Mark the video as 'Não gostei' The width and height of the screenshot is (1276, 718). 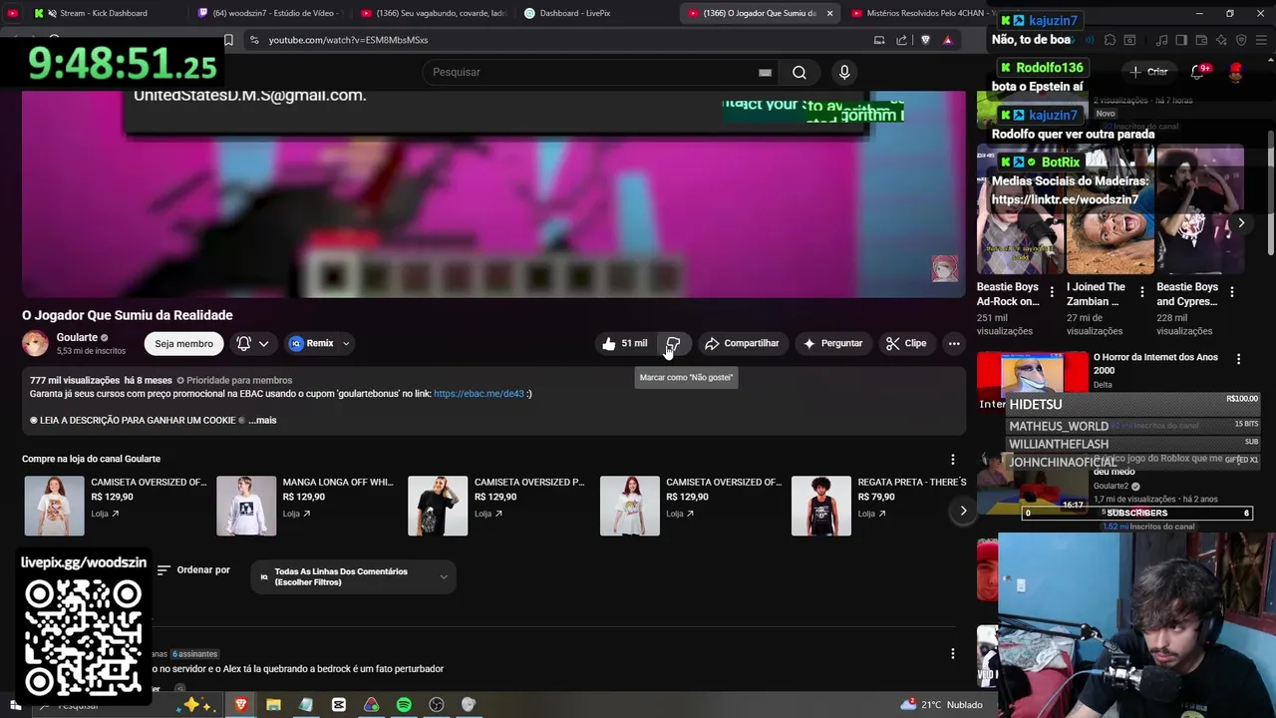(x=674, y=343)
